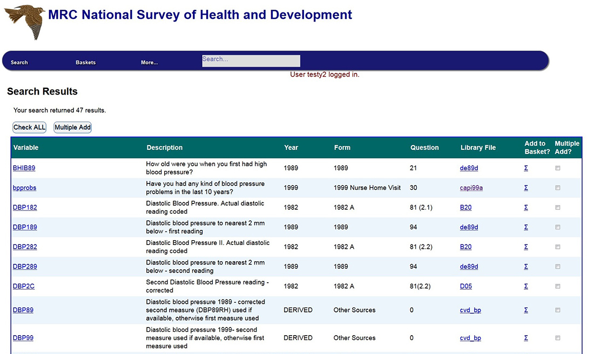Add DBP282 to basket via sigma icon
The height and width of the screenshot is (354, 594).
pos(526,247)
